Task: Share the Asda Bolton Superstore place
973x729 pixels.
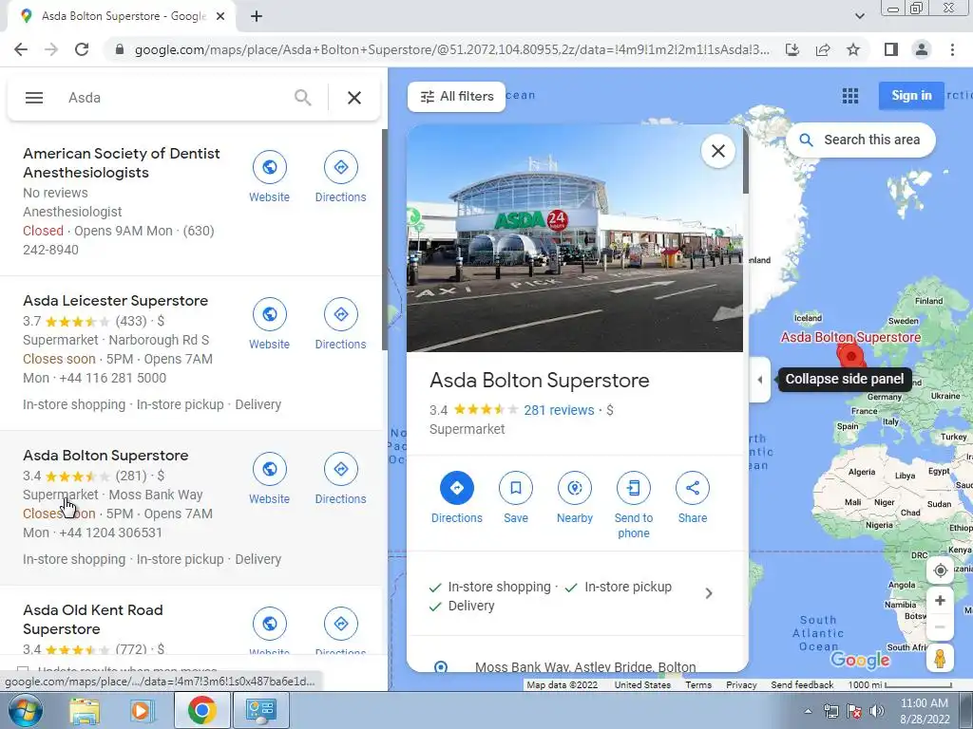Action: coord(693,497)
